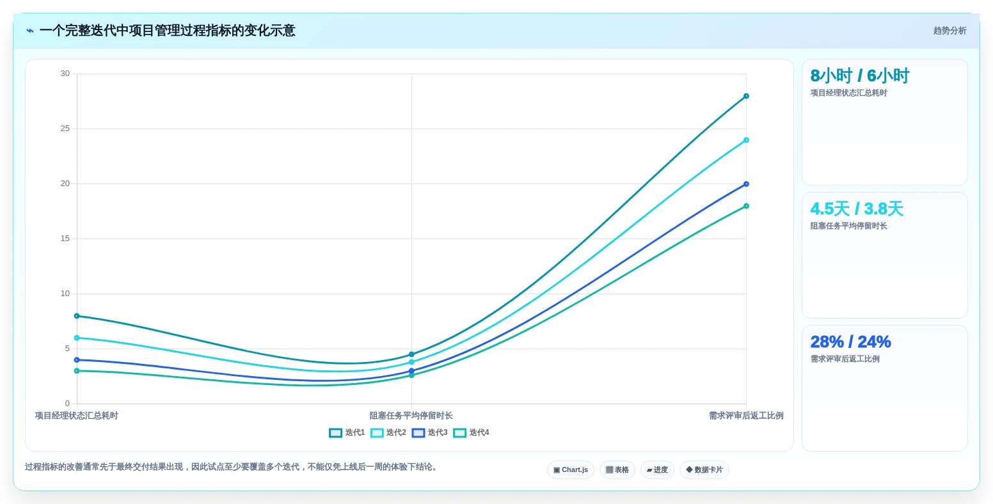Select the 4.5天 / 3.8天 metric card value
The width and height of the screenshot is (993, 504).
pos(857,209)
